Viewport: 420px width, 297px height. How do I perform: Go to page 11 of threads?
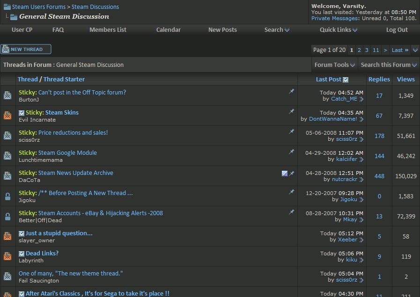pyautogui.click(x=376, y=50)
